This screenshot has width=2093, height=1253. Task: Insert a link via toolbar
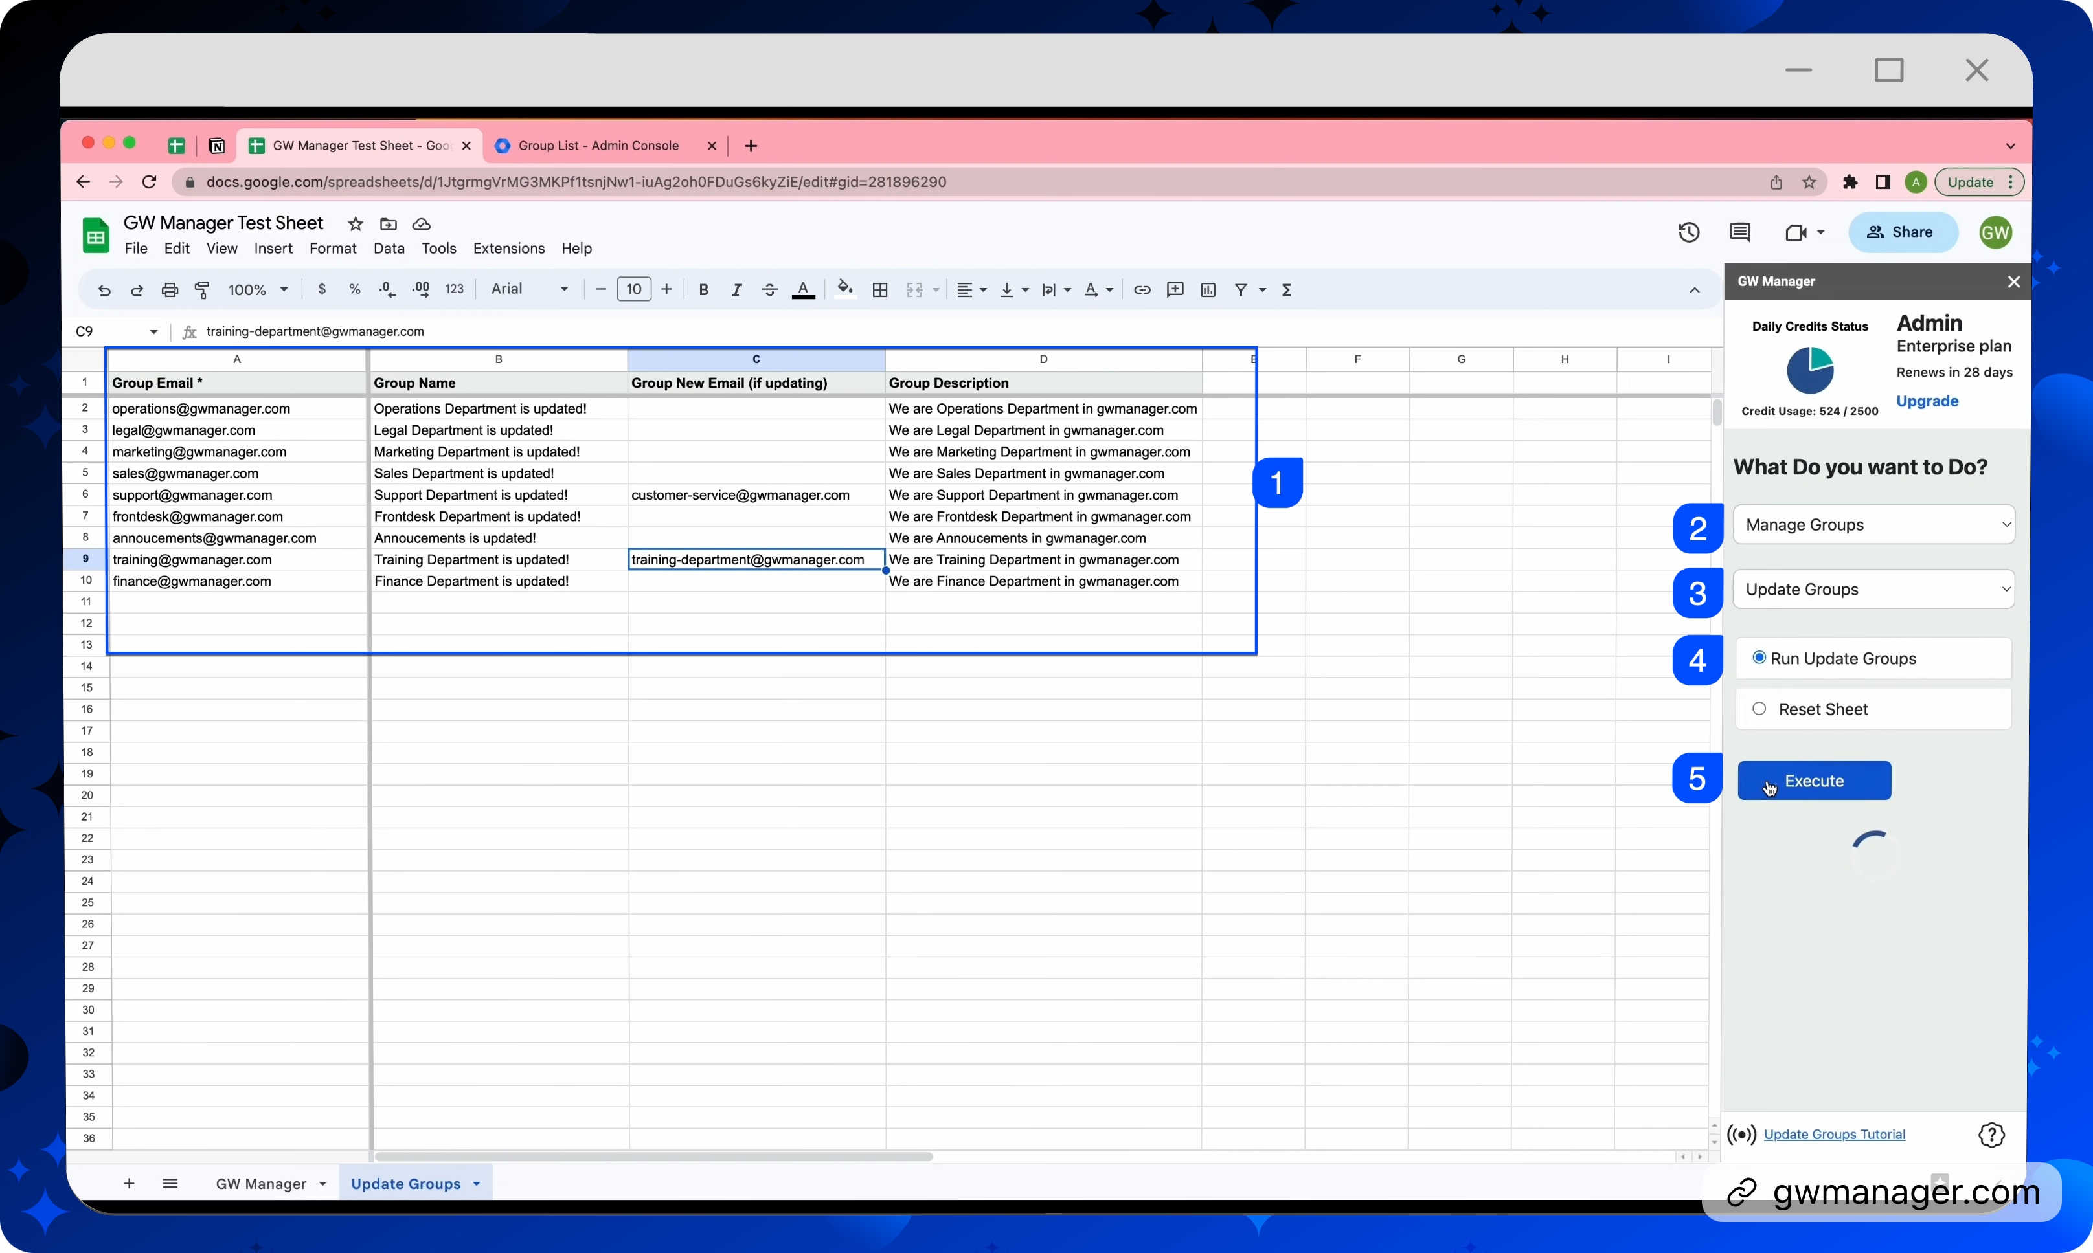tap(1142, 289)
